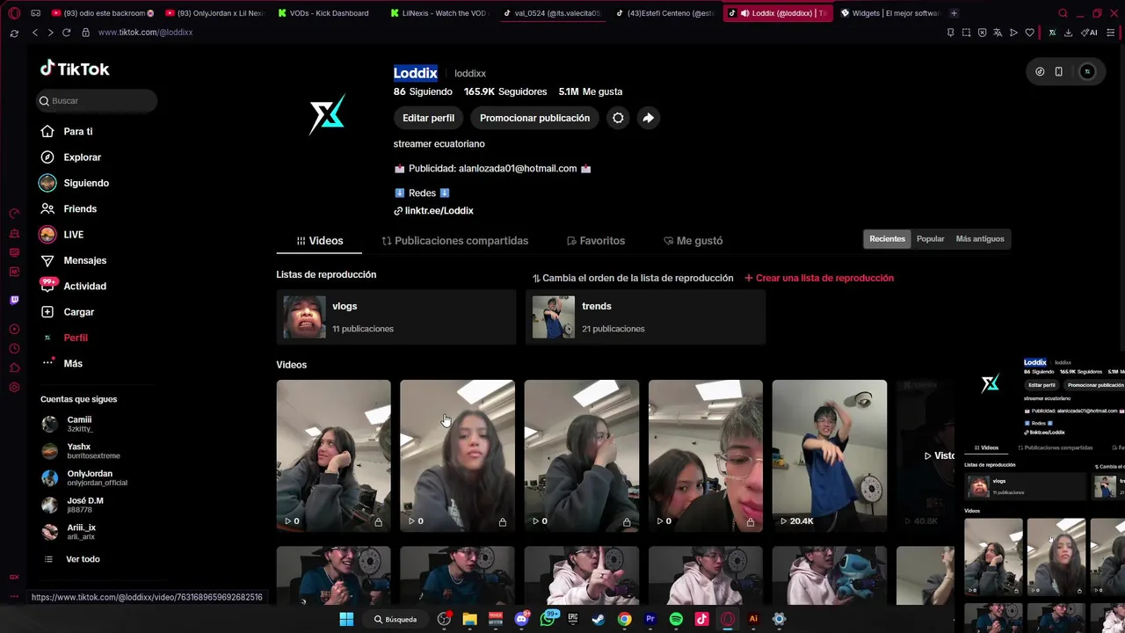1125x633 pixels.
Task: Open followed account OnlyJordan
Action: tap(84, 478)
